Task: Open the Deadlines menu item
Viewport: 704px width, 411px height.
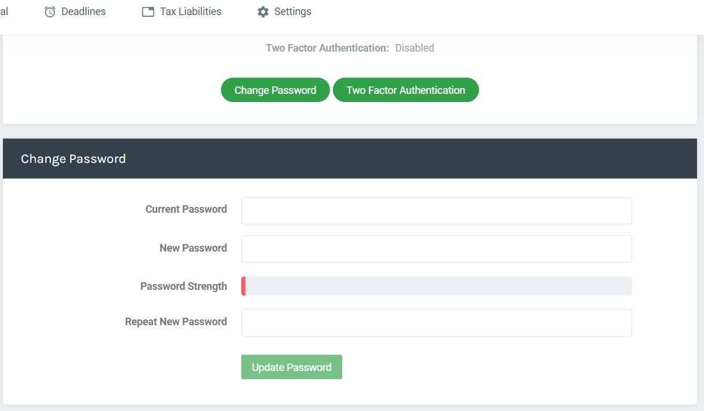Action: [x=84, y=12]
